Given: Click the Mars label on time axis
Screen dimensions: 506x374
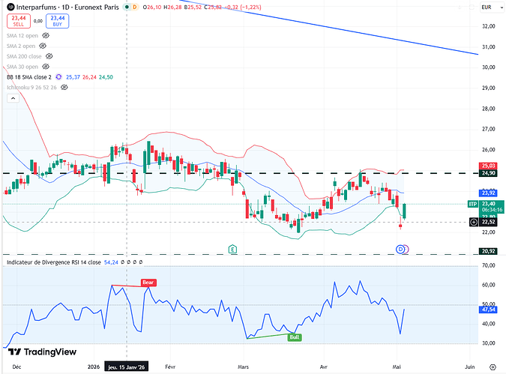Looking at the screenshot, I should tap(243, 367).
